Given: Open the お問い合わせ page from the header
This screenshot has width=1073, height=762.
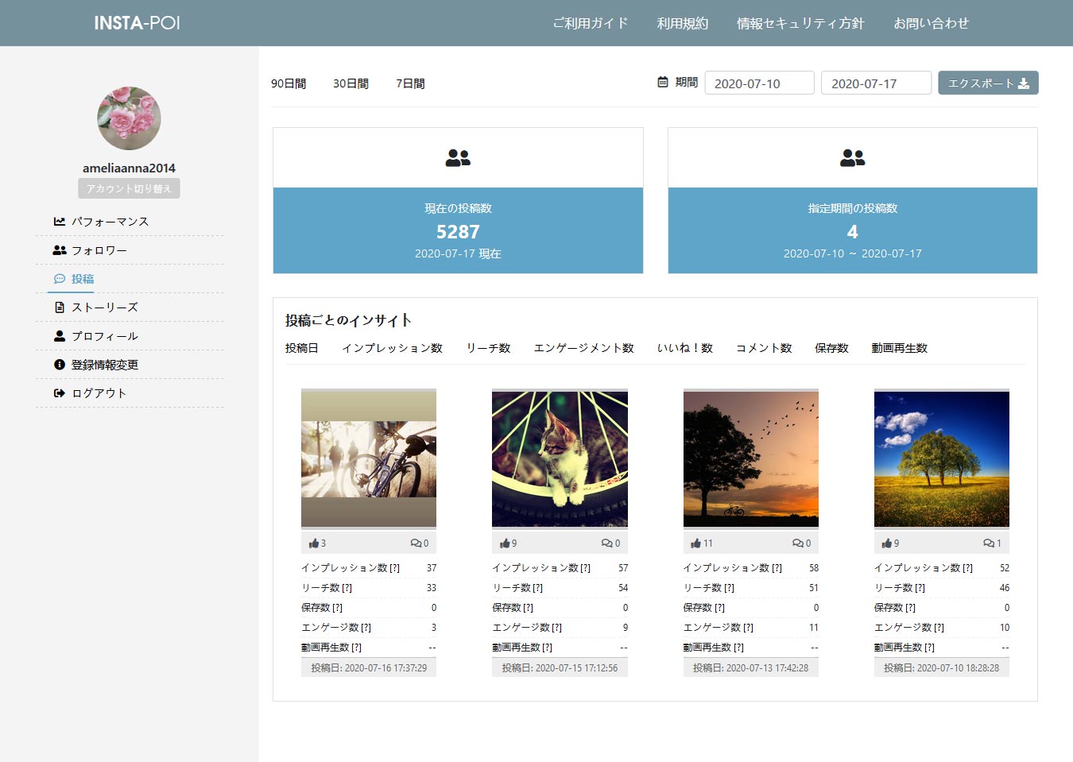Looking at the screenshot, I should point(931,23).
